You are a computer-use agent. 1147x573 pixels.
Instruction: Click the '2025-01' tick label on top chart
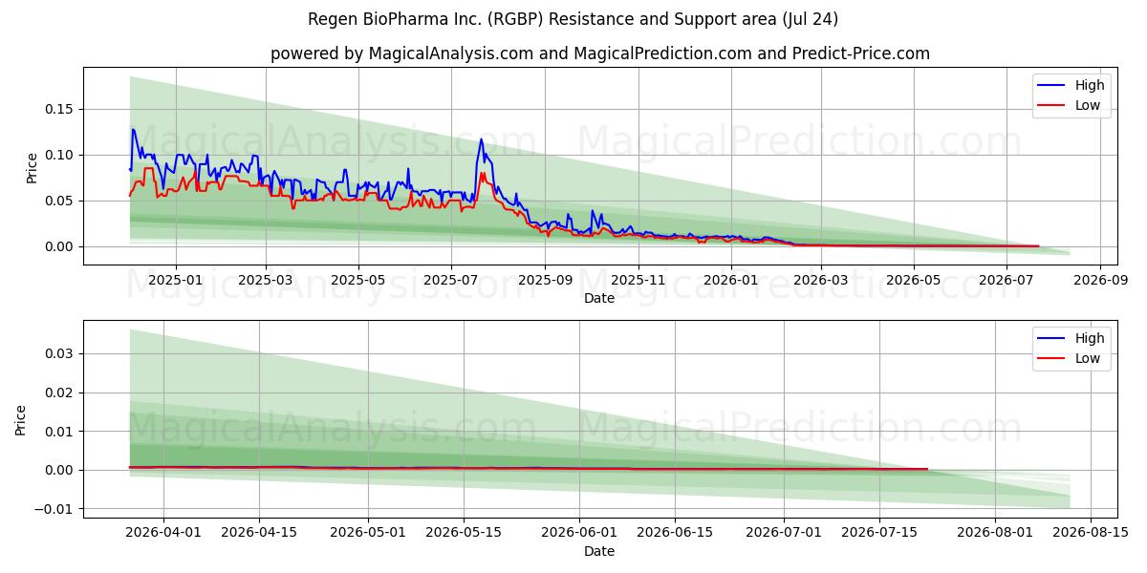[x=175, y=280]
